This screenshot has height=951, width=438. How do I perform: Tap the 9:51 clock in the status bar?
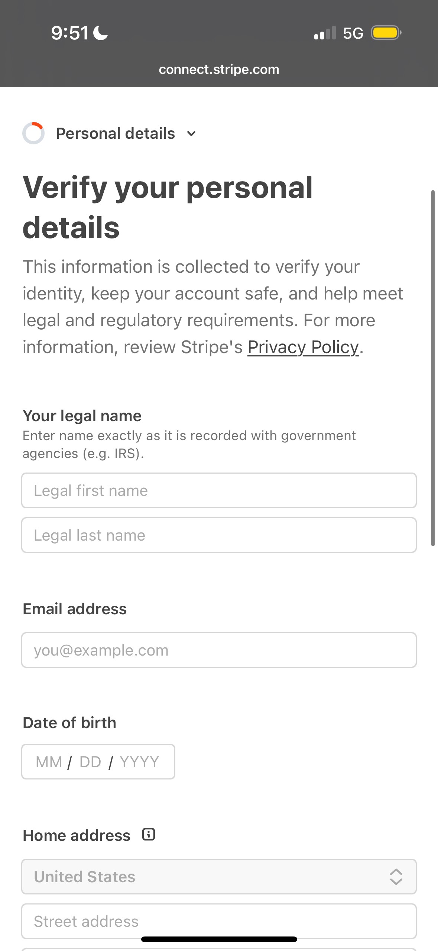pos(70,33)
